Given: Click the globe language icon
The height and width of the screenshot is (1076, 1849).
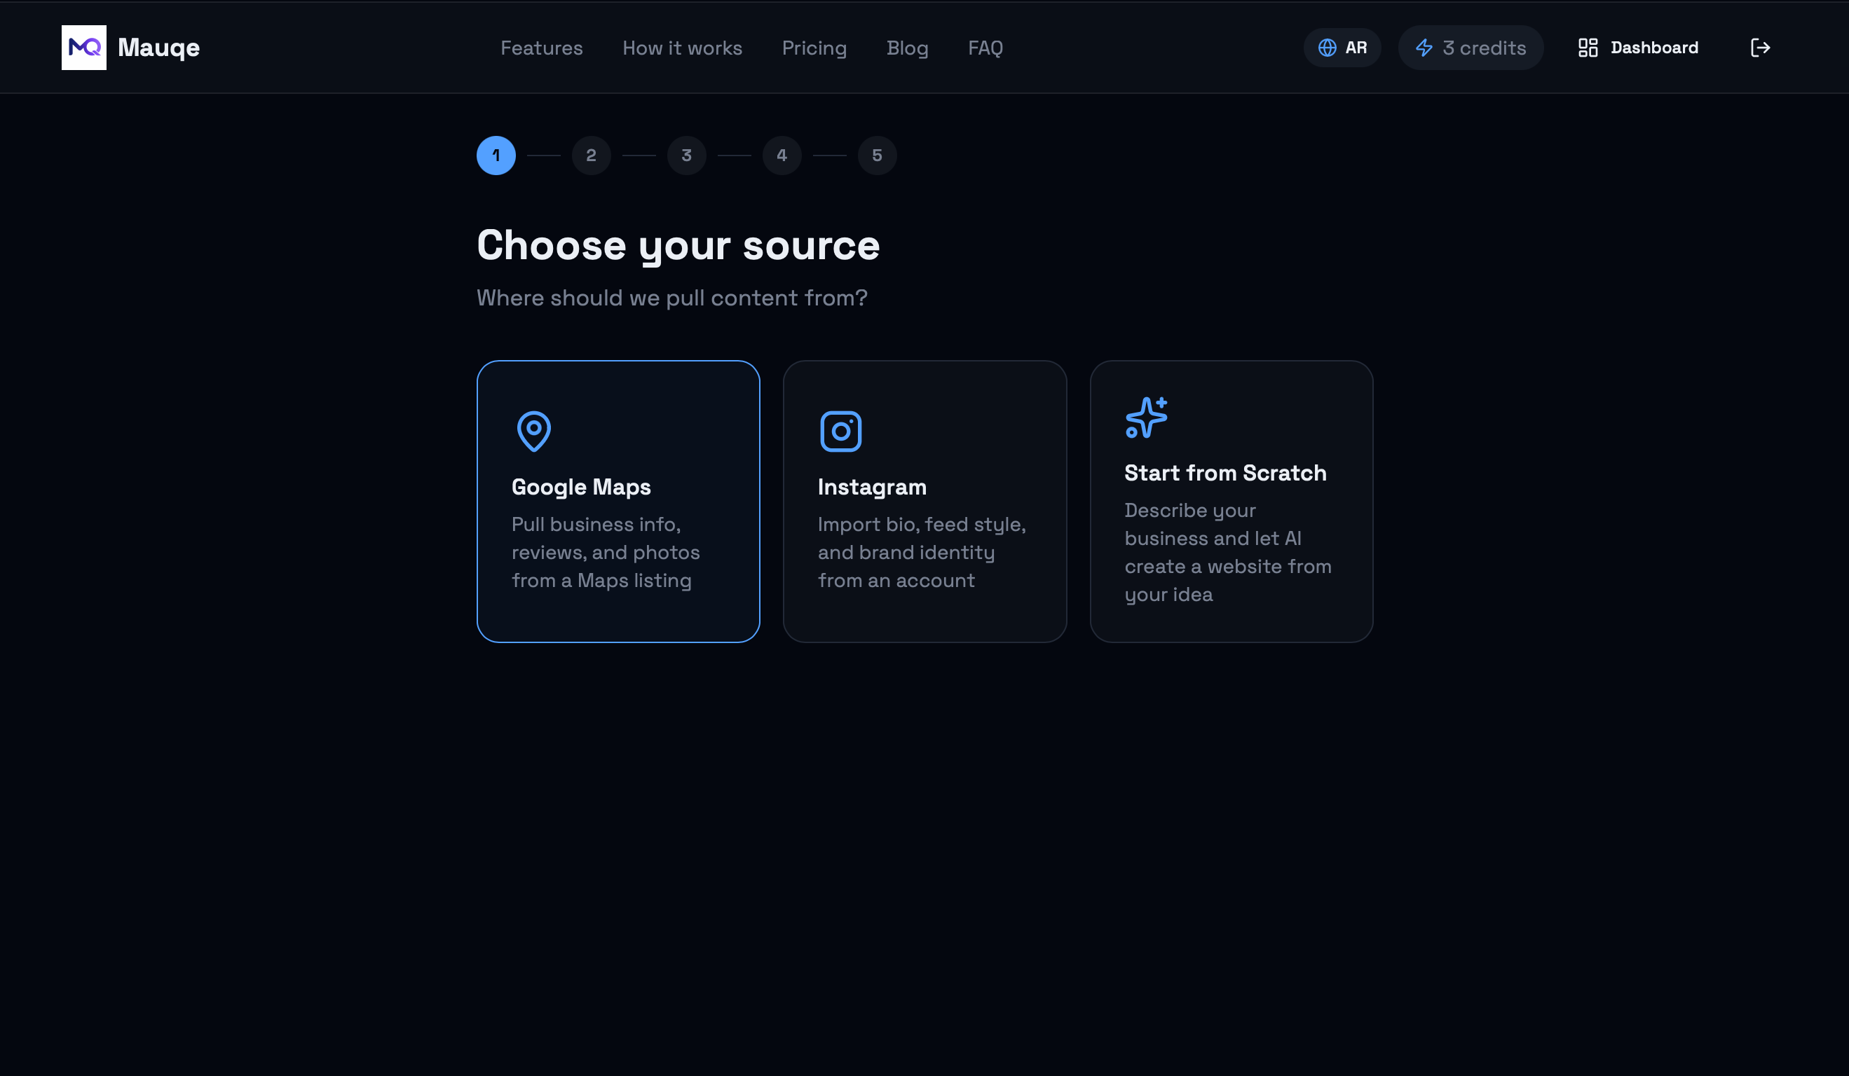Looking at the screenshot, I should point(1328,48).
